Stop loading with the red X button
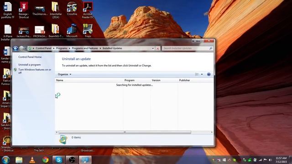The width and height of the screenshot is (292, 164). (x=158, y=48)
